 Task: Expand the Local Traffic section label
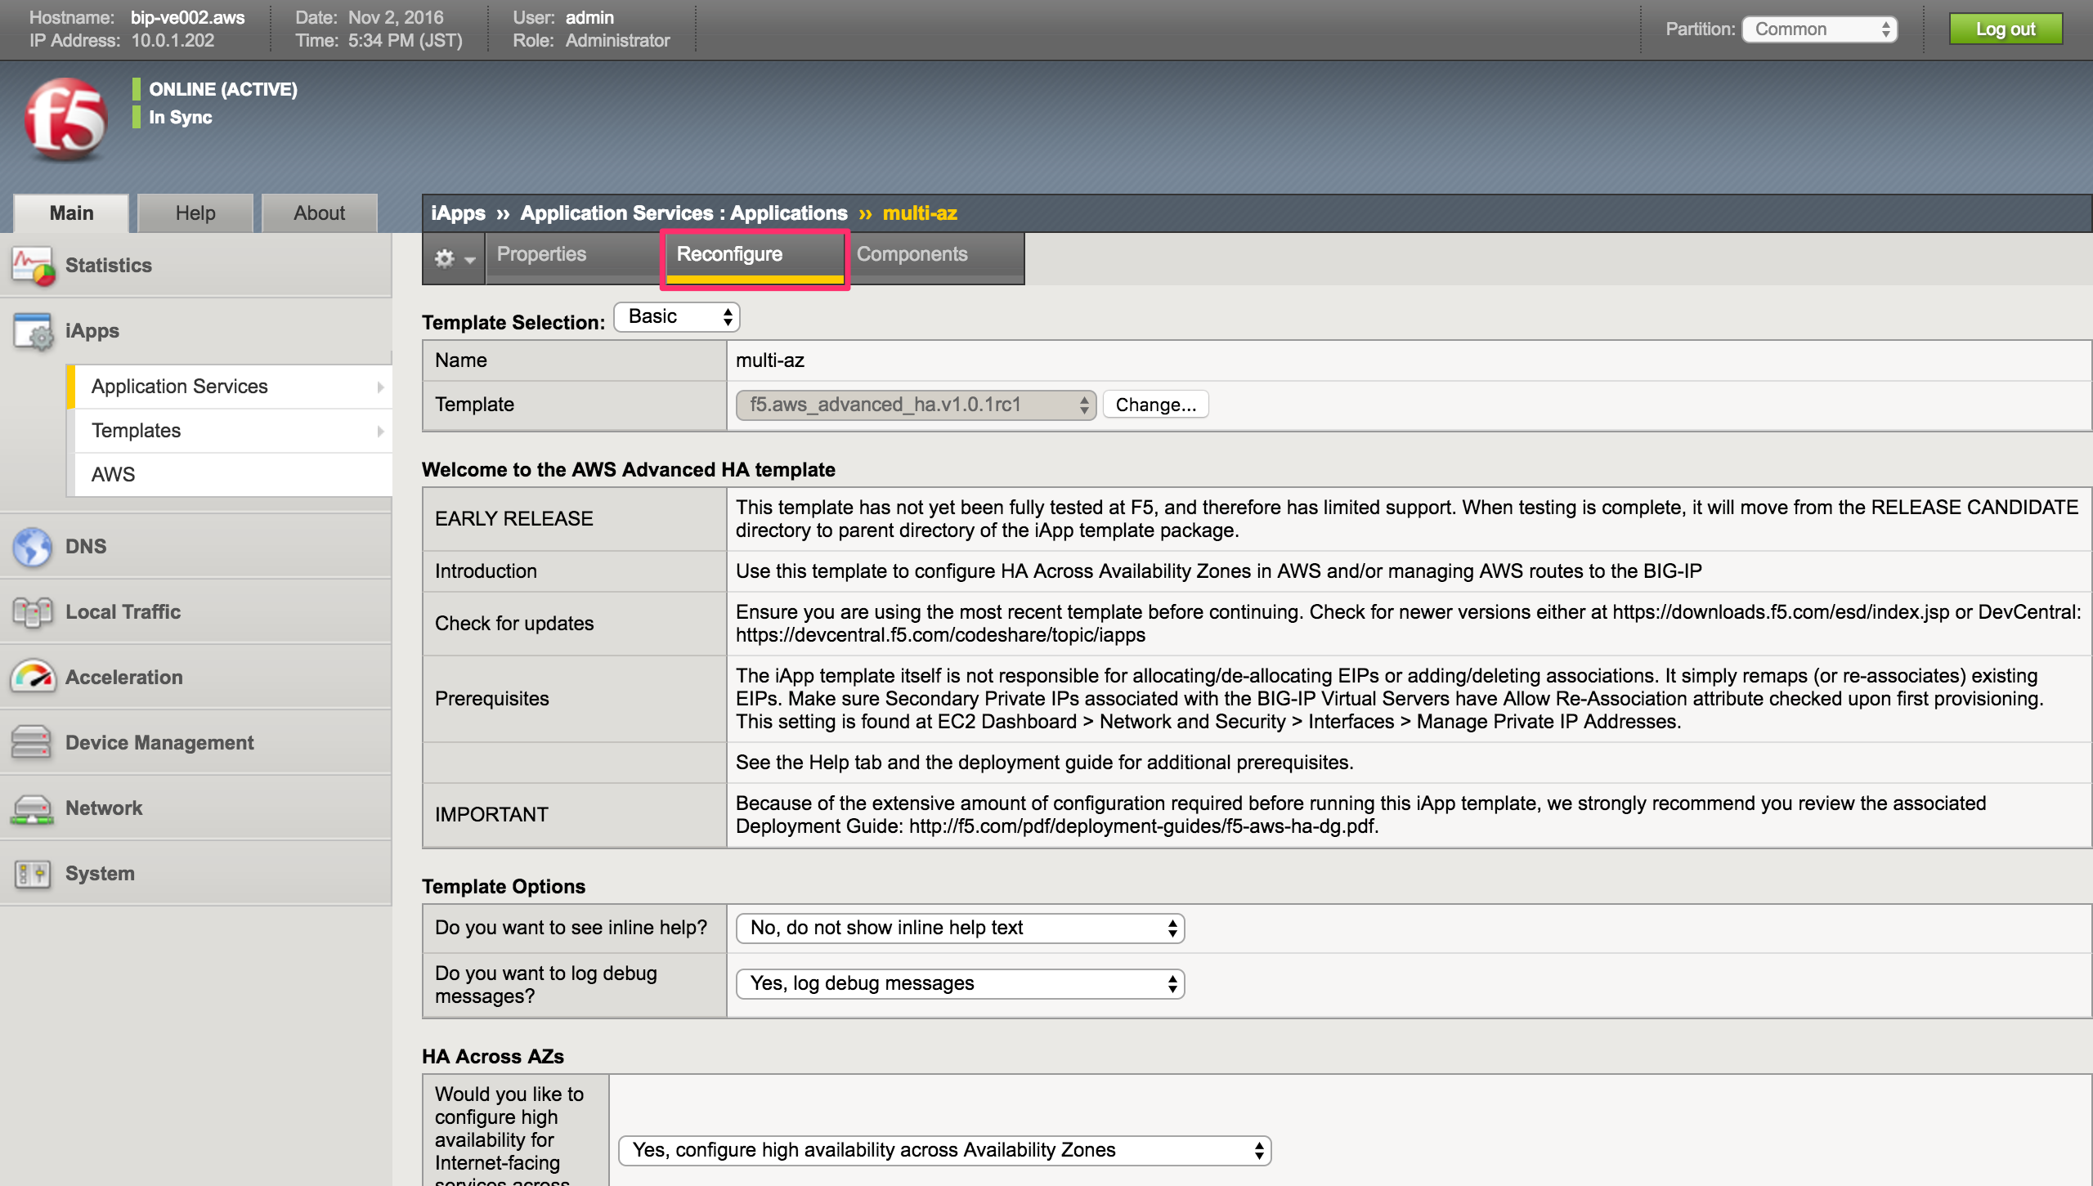click(123, 612)
